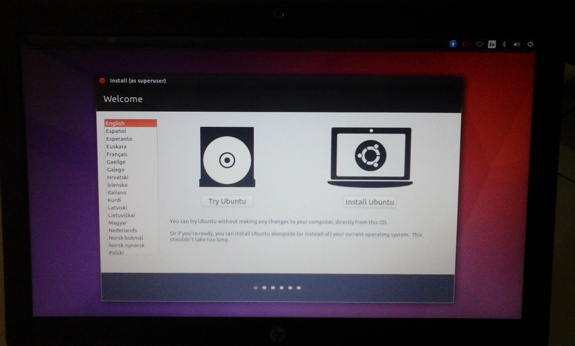Open the accessibility indicator in the top bar
Image resolution: width=575 pixels, height=346 pixels.
454,44
